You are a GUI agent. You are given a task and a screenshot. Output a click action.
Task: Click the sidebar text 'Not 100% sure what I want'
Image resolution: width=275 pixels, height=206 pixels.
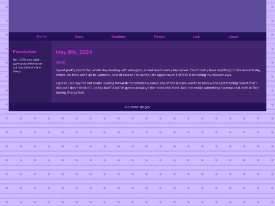(28, 66)
